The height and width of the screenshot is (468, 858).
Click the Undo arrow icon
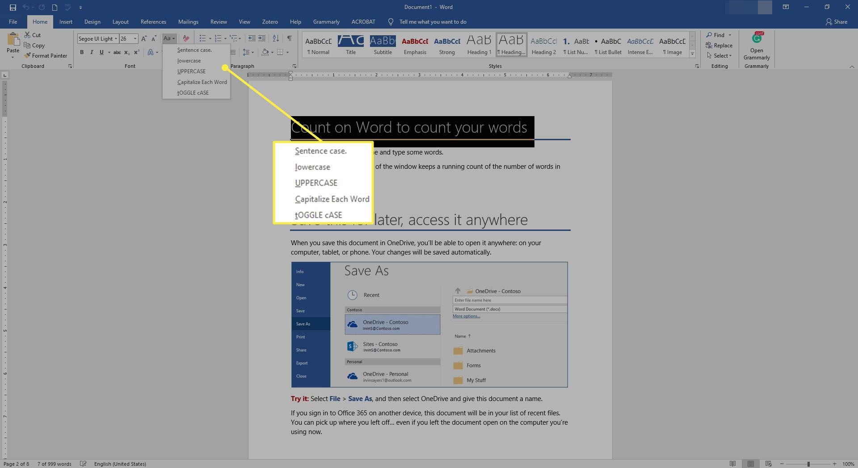tap(26, 7)
